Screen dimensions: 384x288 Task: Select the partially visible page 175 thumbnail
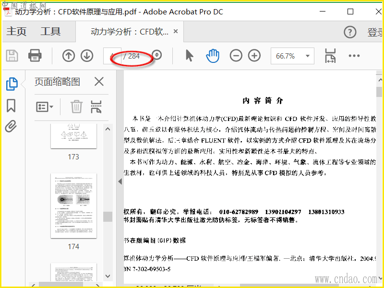(73, 272)
